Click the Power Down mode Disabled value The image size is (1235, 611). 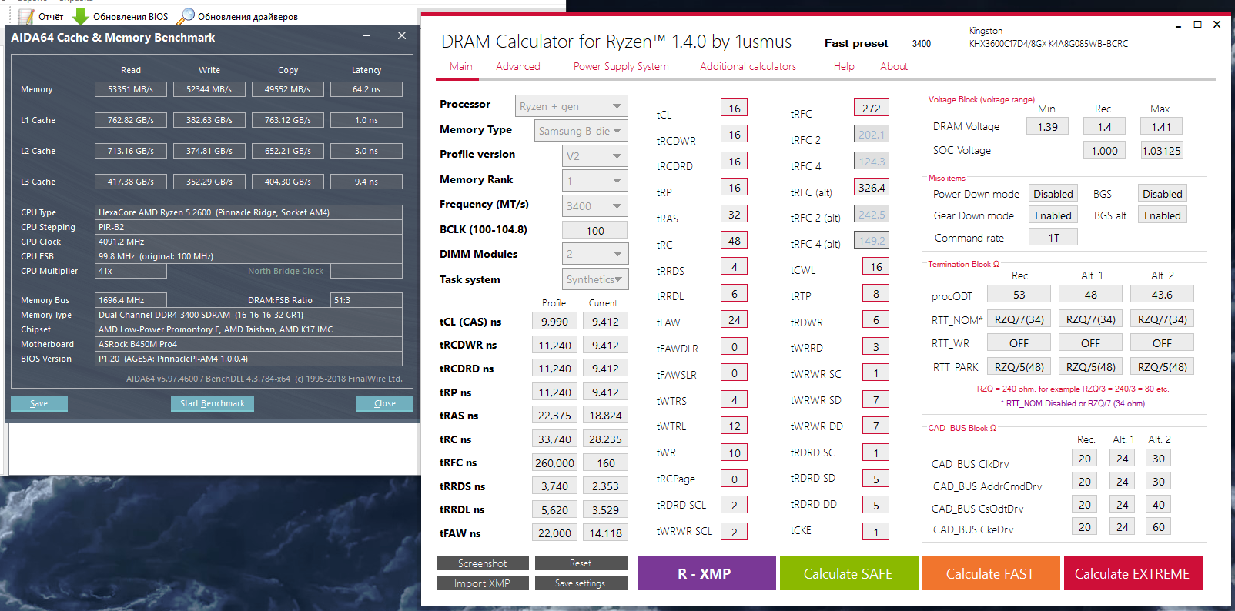click(x=1053, y=194)
